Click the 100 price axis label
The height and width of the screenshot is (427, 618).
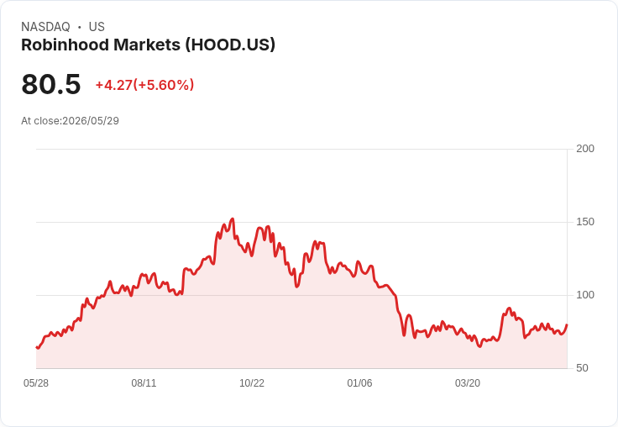(x=585, y=295)
